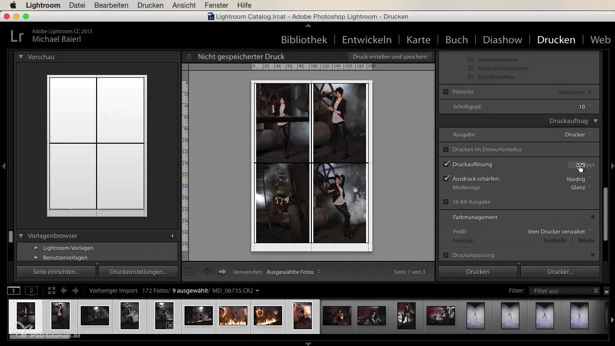Go to previous print page arrow
Viewport: 615px width, 346px height.
point(208,272)
